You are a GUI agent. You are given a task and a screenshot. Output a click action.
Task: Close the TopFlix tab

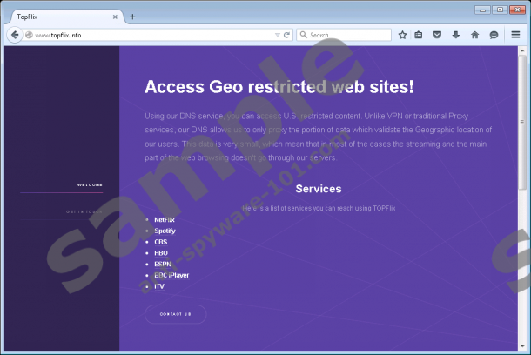[x=114, y=17]
